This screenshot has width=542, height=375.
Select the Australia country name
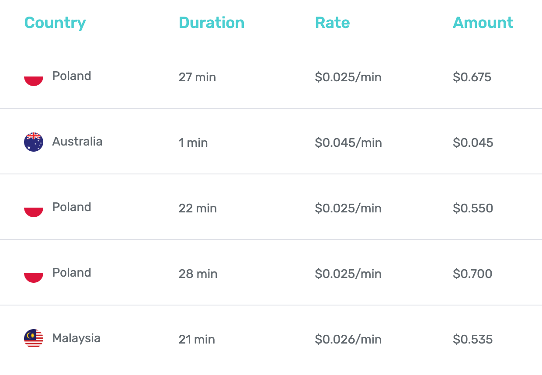(x=77, y=142)
